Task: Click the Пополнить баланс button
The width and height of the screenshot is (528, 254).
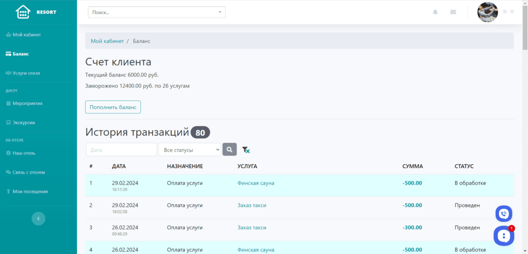Action: 113,107
